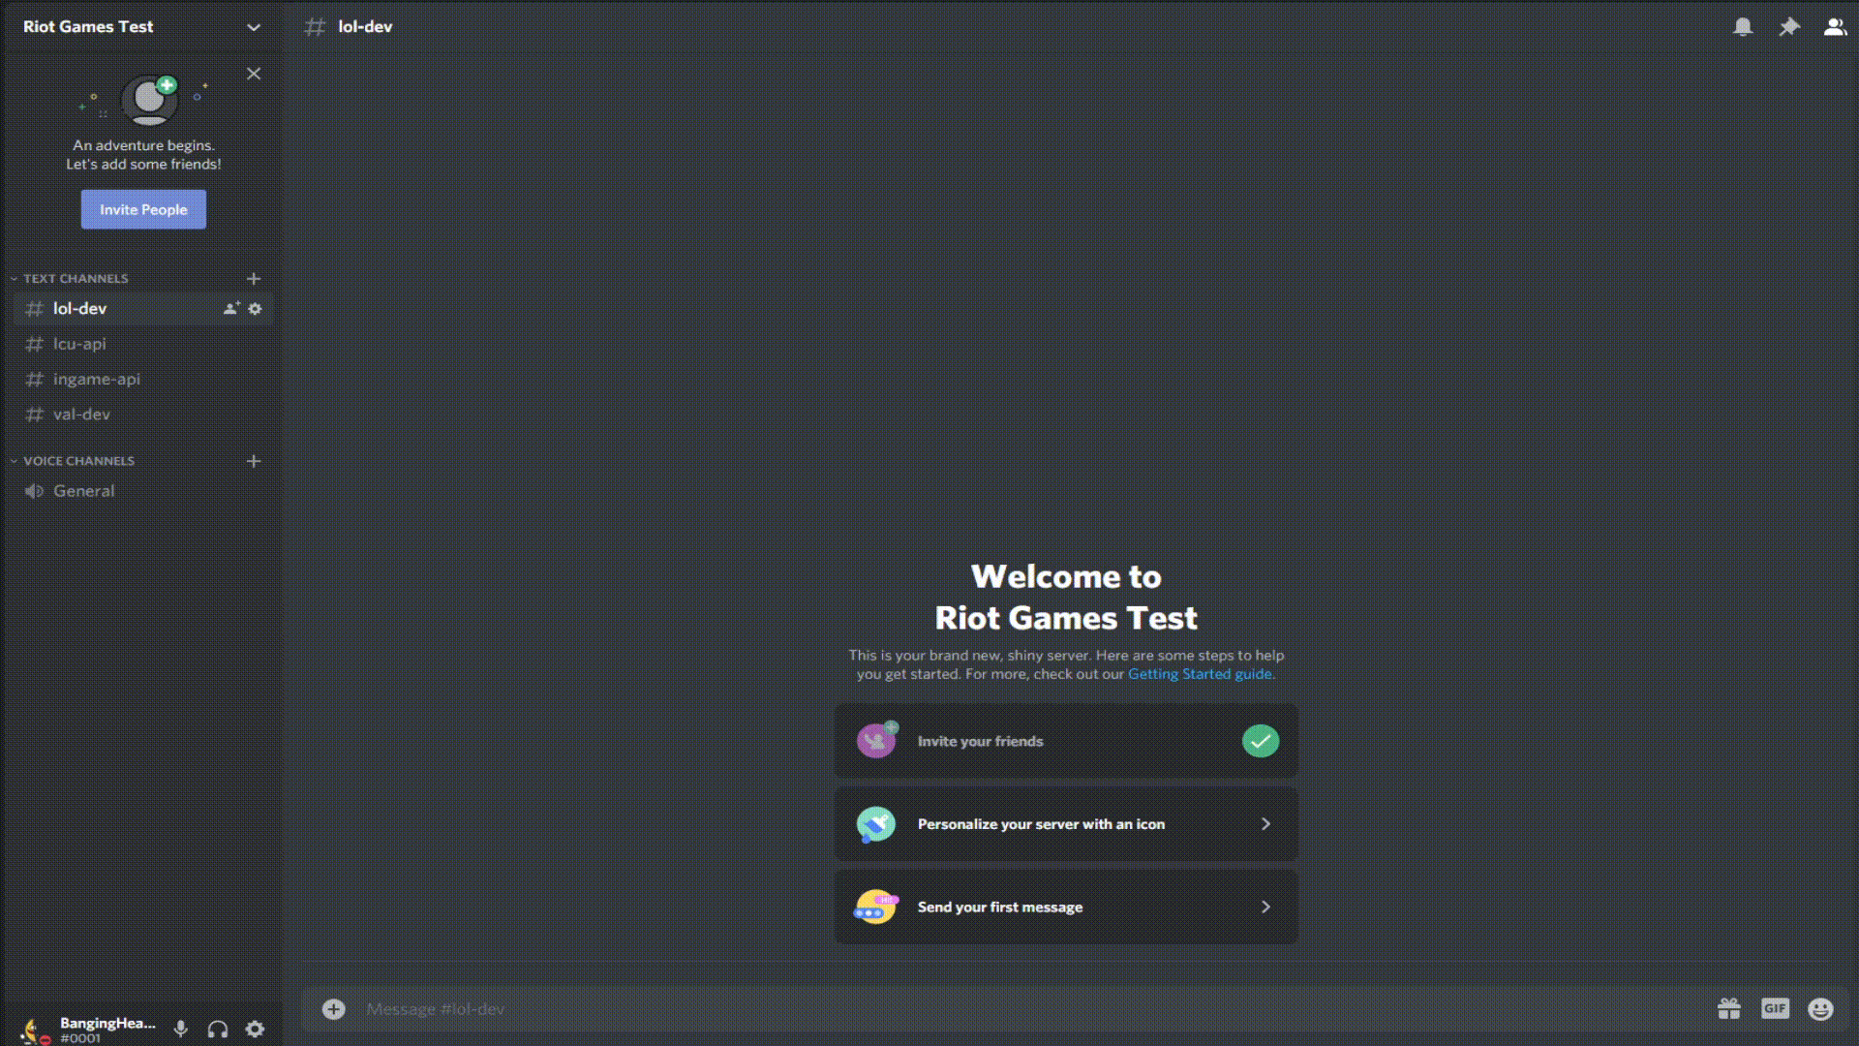Toggle microphone mute for BangingHea...
Viewport: 1859px width, 1046px height.
coord(180,1030)
